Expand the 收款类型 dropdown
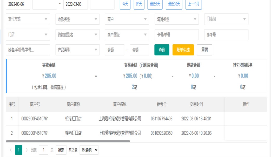This screenshot has width=271, height=157. [77, 19]
